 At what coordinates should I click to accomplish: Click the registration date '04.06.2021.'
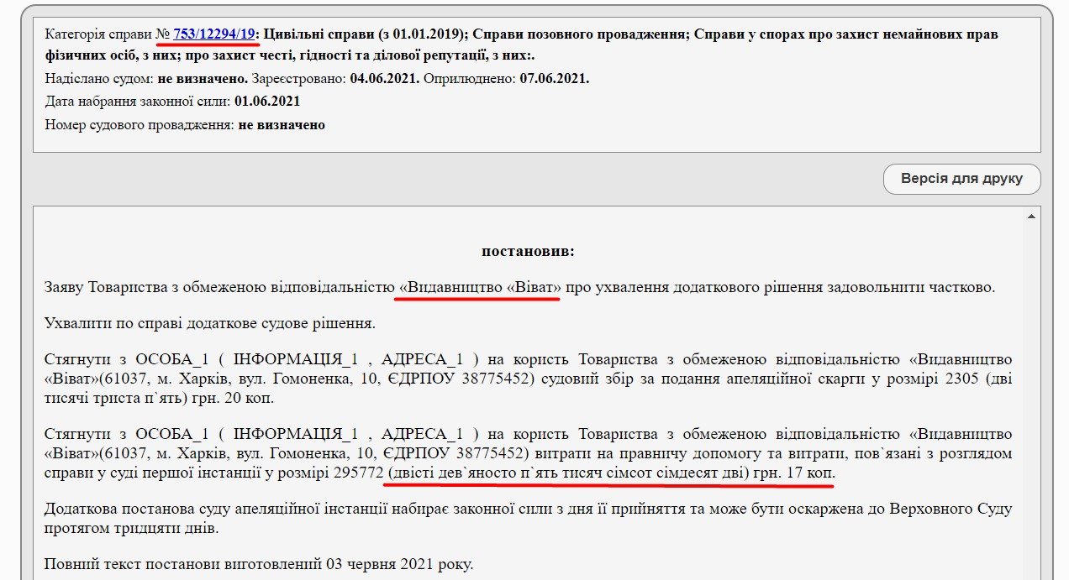(384, 79)
